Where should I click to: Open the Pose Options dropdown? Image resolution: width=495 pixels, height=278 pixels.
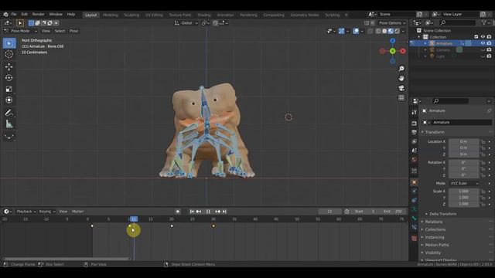[x=392, y=23]
